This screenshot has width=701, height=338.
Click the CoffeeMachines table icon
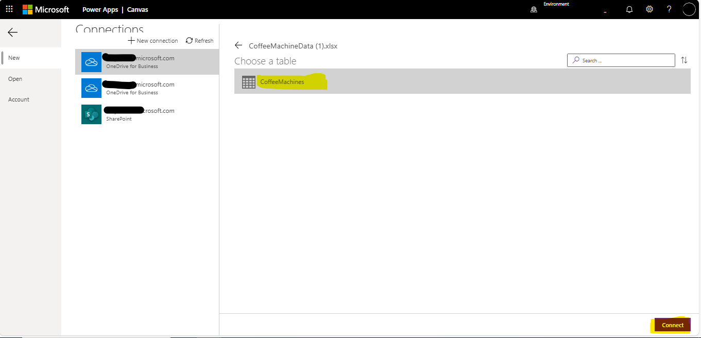coord(249,82)
